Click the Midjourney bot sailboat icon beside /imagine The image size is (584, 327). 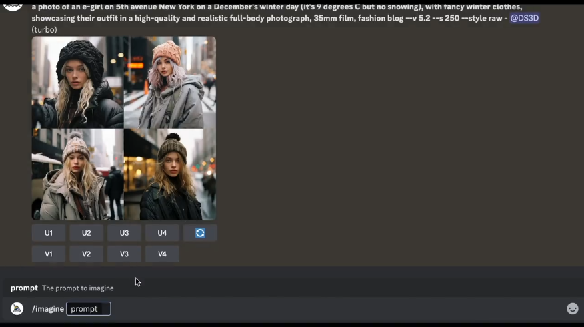tap(17, 308)
